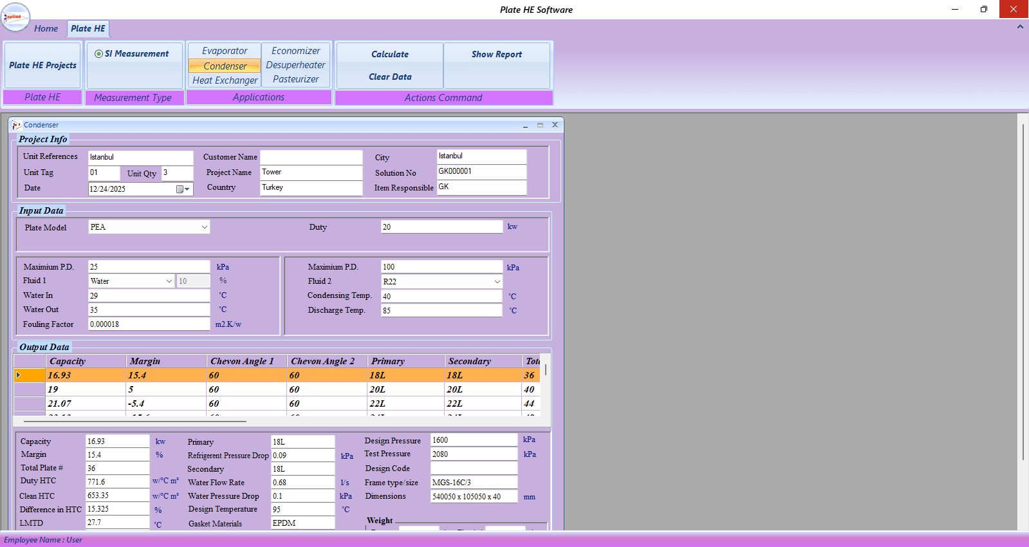Click the Unit Qty field

point(177,173)
